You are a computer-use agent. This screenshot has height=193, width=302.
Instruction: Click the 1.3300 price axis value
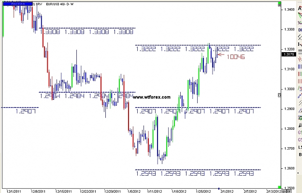point(289,29)
